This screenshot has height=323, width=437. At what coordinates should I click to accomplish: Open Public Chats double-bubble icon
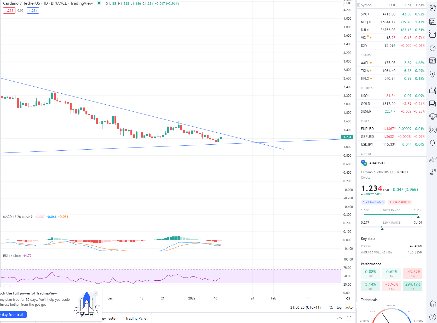point(433,90)
